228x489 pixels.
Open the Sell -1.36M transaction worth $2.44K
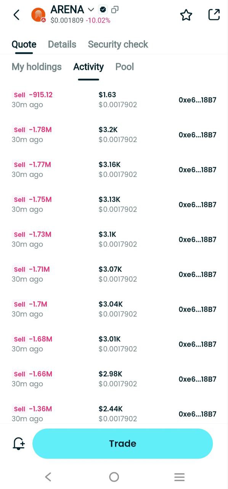[x=114, y=414]
